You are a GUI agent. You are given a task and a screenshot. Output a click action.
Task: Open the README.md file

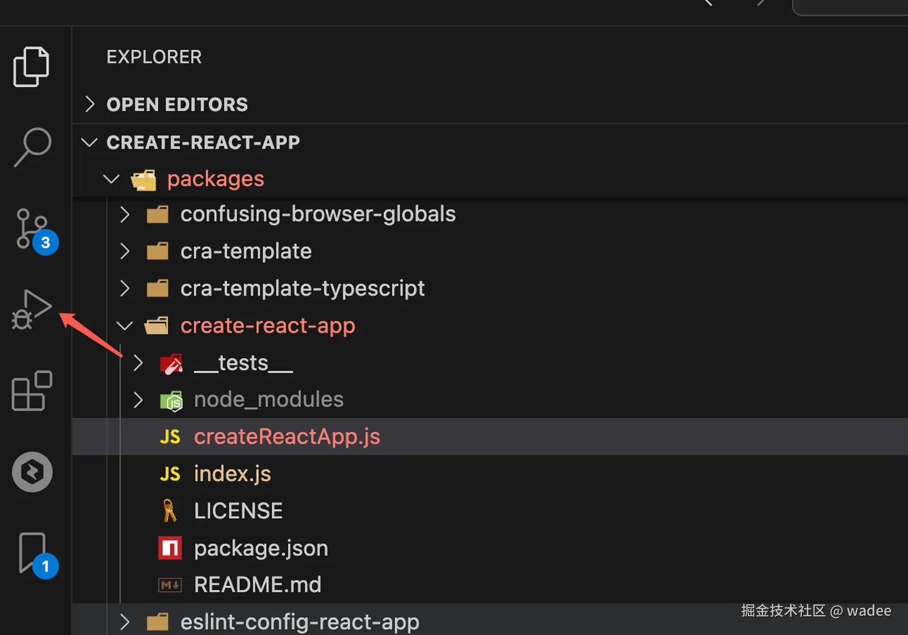tap(258, 585)
